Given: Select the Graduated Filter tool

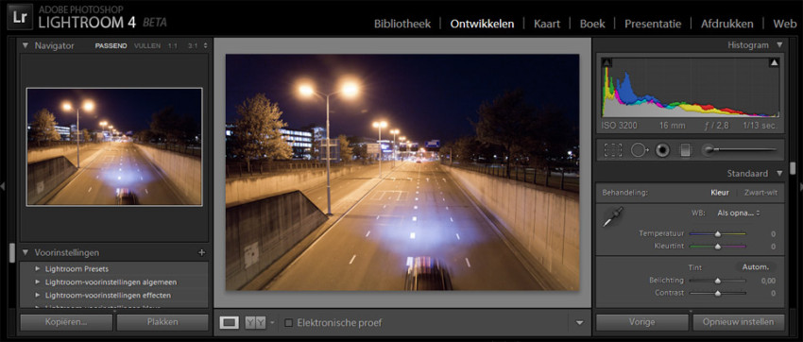Looking at the screenshot, I should [685, 149].
